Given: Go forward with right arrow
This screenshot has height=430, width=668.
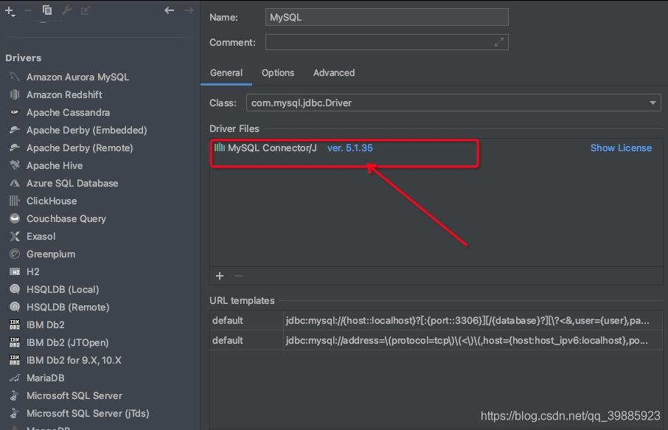Looking at the screenshot, I should coord(189,10).
